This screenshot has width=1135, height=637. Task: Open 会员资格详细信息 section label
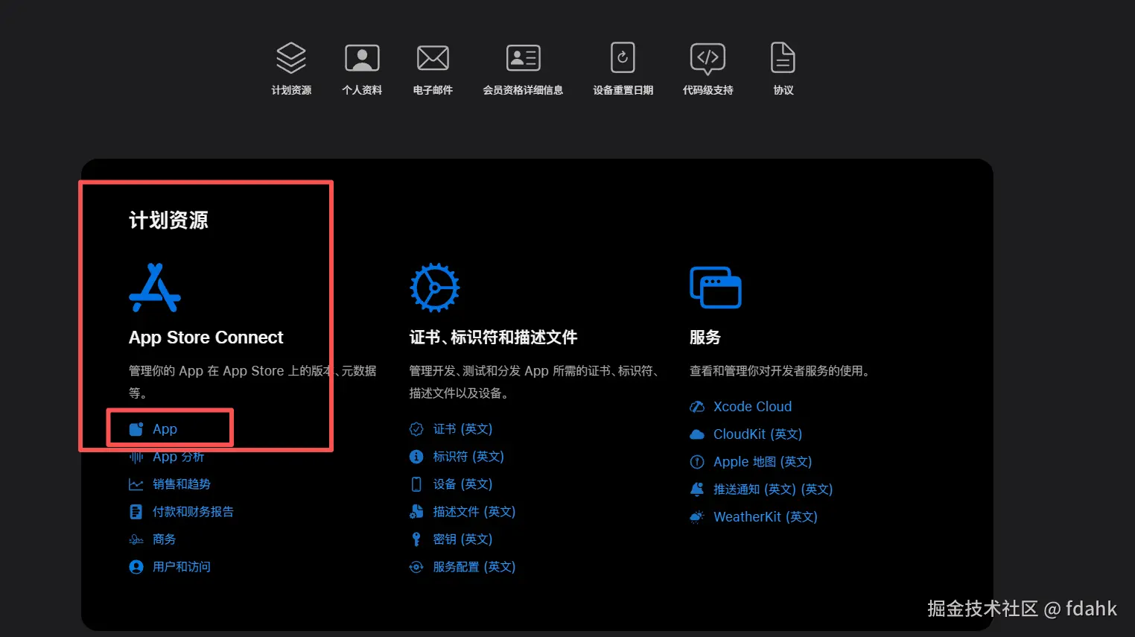coord(523,90)
